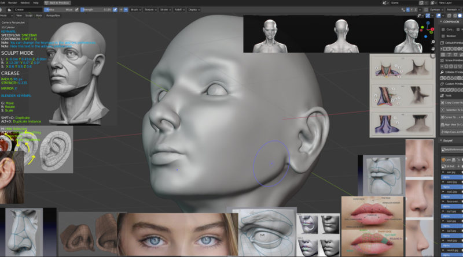Click the Custom Primitives icon

(x=442, y=84)
